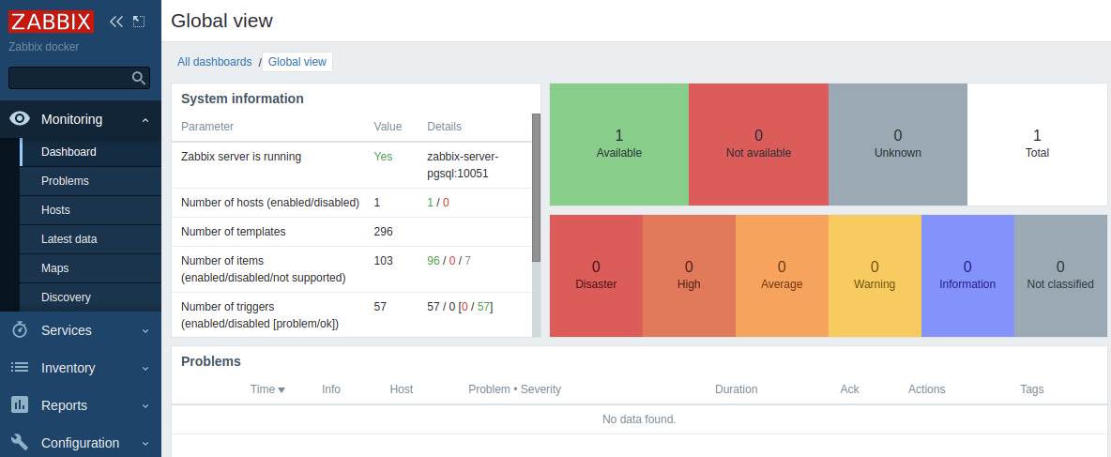Click the System information widget title
This screenshot has width=1111, height=457.
coord(242,99)
